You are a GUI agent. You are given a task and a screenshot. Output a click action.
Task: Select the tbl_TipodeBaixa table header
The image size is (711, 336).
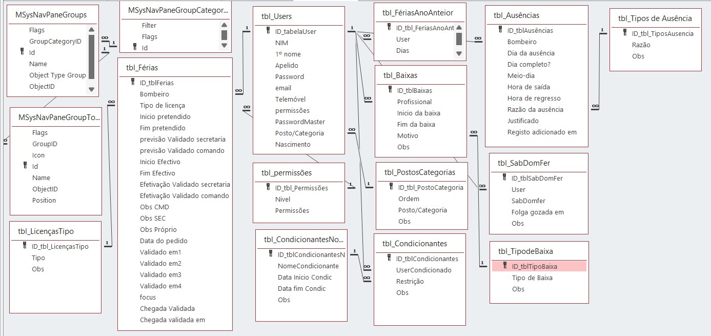click(525, 251)
